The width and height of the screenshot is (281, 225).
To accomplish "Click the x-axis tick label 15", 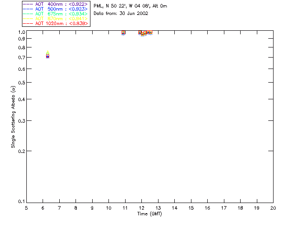I will point(191,208).
